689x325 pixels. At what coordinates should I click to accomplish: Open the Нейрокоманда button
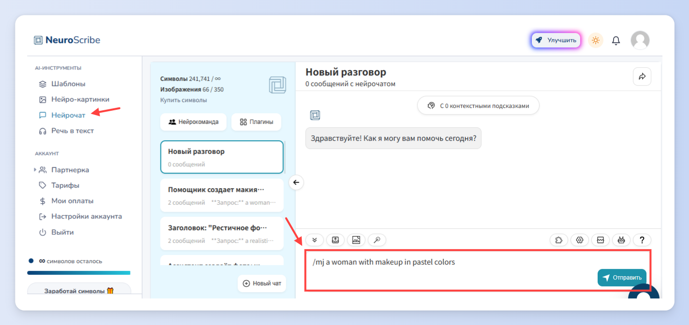(193, 122)
